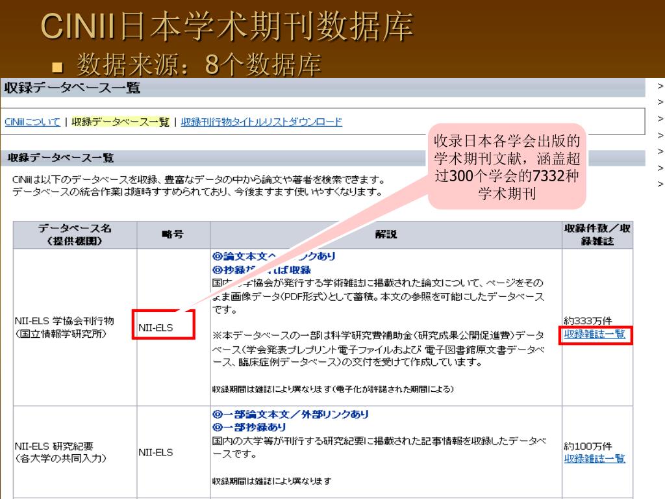The height and width of the screenshot is (499, 665).
Task: Click the 数据来源：8个数据库 subtitle
Action: click(x=199, y=64)
